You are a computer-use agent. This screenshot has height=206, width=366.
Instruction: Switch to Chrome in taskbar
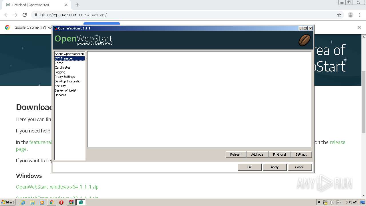tap(52, 202)
